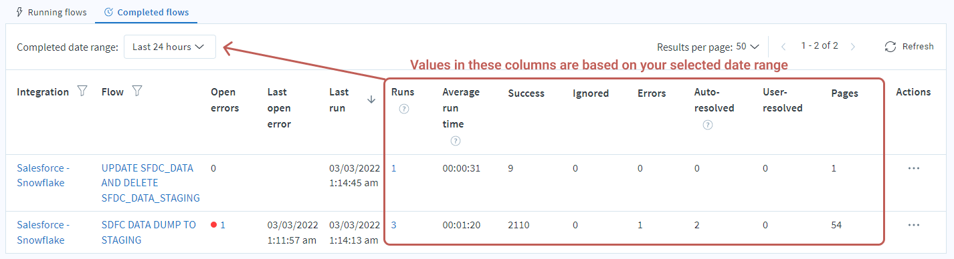Click the Refresh icon

pos(890,46)
